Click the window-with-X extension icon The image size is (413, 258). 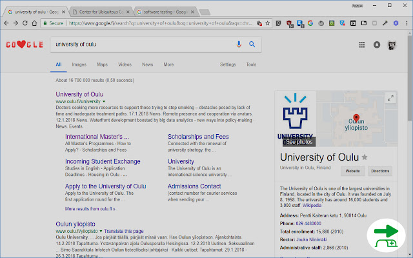click(x=353, y=23)
